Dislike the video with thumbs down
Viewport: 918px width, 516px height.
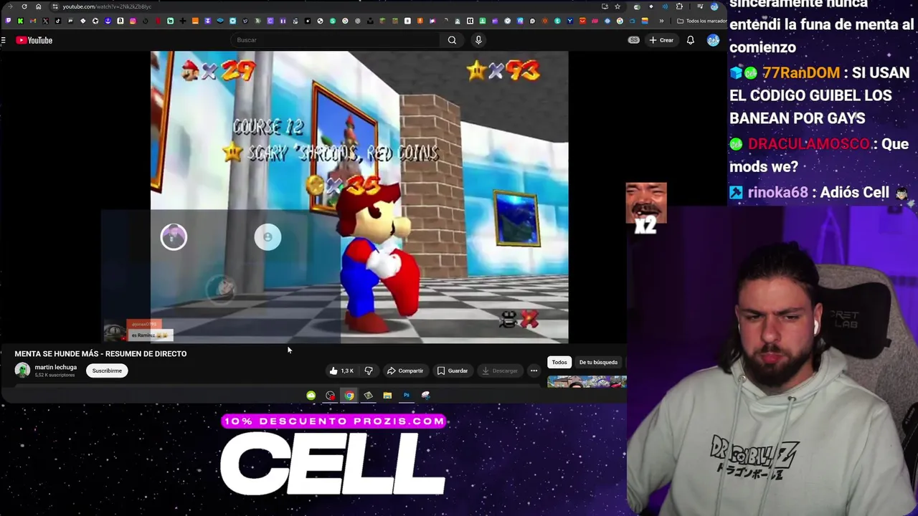click(x=369, y=371)
